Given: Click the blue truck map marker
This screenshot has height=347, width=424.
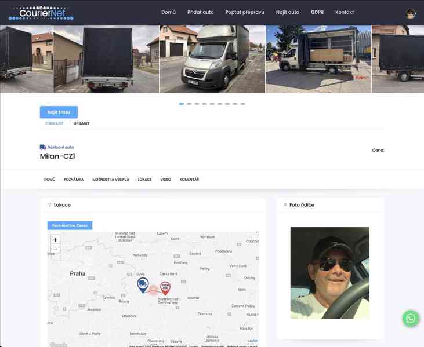Looking at the screenshot, I should coord(143,284).
